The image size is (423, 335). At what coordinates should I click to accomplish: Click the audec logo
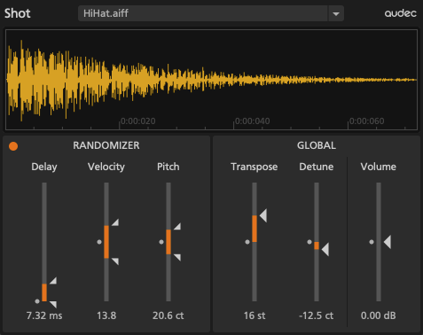click(x=401, y=13)
